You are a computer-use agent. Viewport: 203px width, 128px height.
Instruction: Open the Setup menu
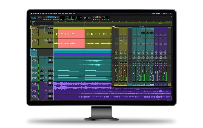pos(63,13)
